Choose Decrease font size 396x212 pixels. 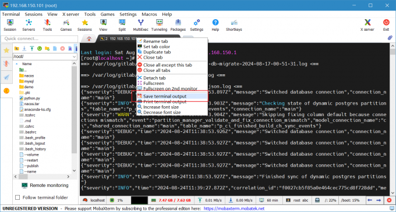pyautogui.click(x=172, y=112)
